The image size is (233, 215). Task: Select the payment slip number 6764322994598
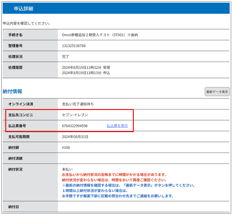(75, 126)
